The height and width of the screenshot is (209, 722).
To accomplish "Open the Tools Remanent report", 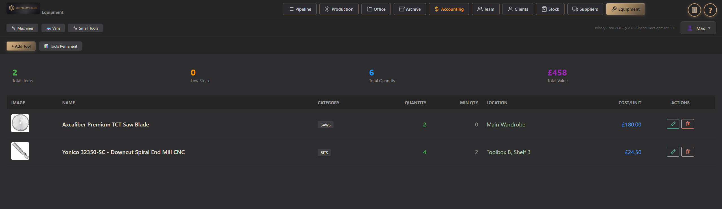I will click(60, 46).
